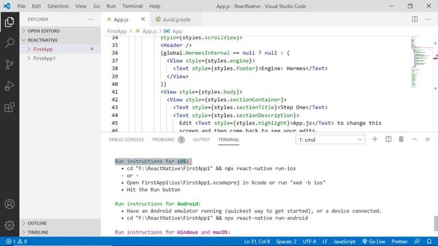Click FirstApp in the breadcrumb
Screen dimensions: 438x246
(x=117, y=31)
